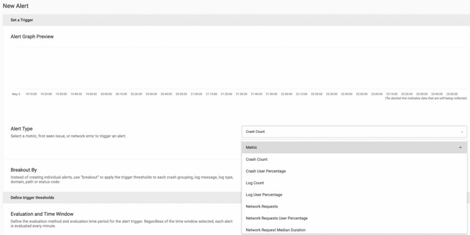Click the Metric group header
The height and width of the screenshot is (235, 470).
(354, 148)
